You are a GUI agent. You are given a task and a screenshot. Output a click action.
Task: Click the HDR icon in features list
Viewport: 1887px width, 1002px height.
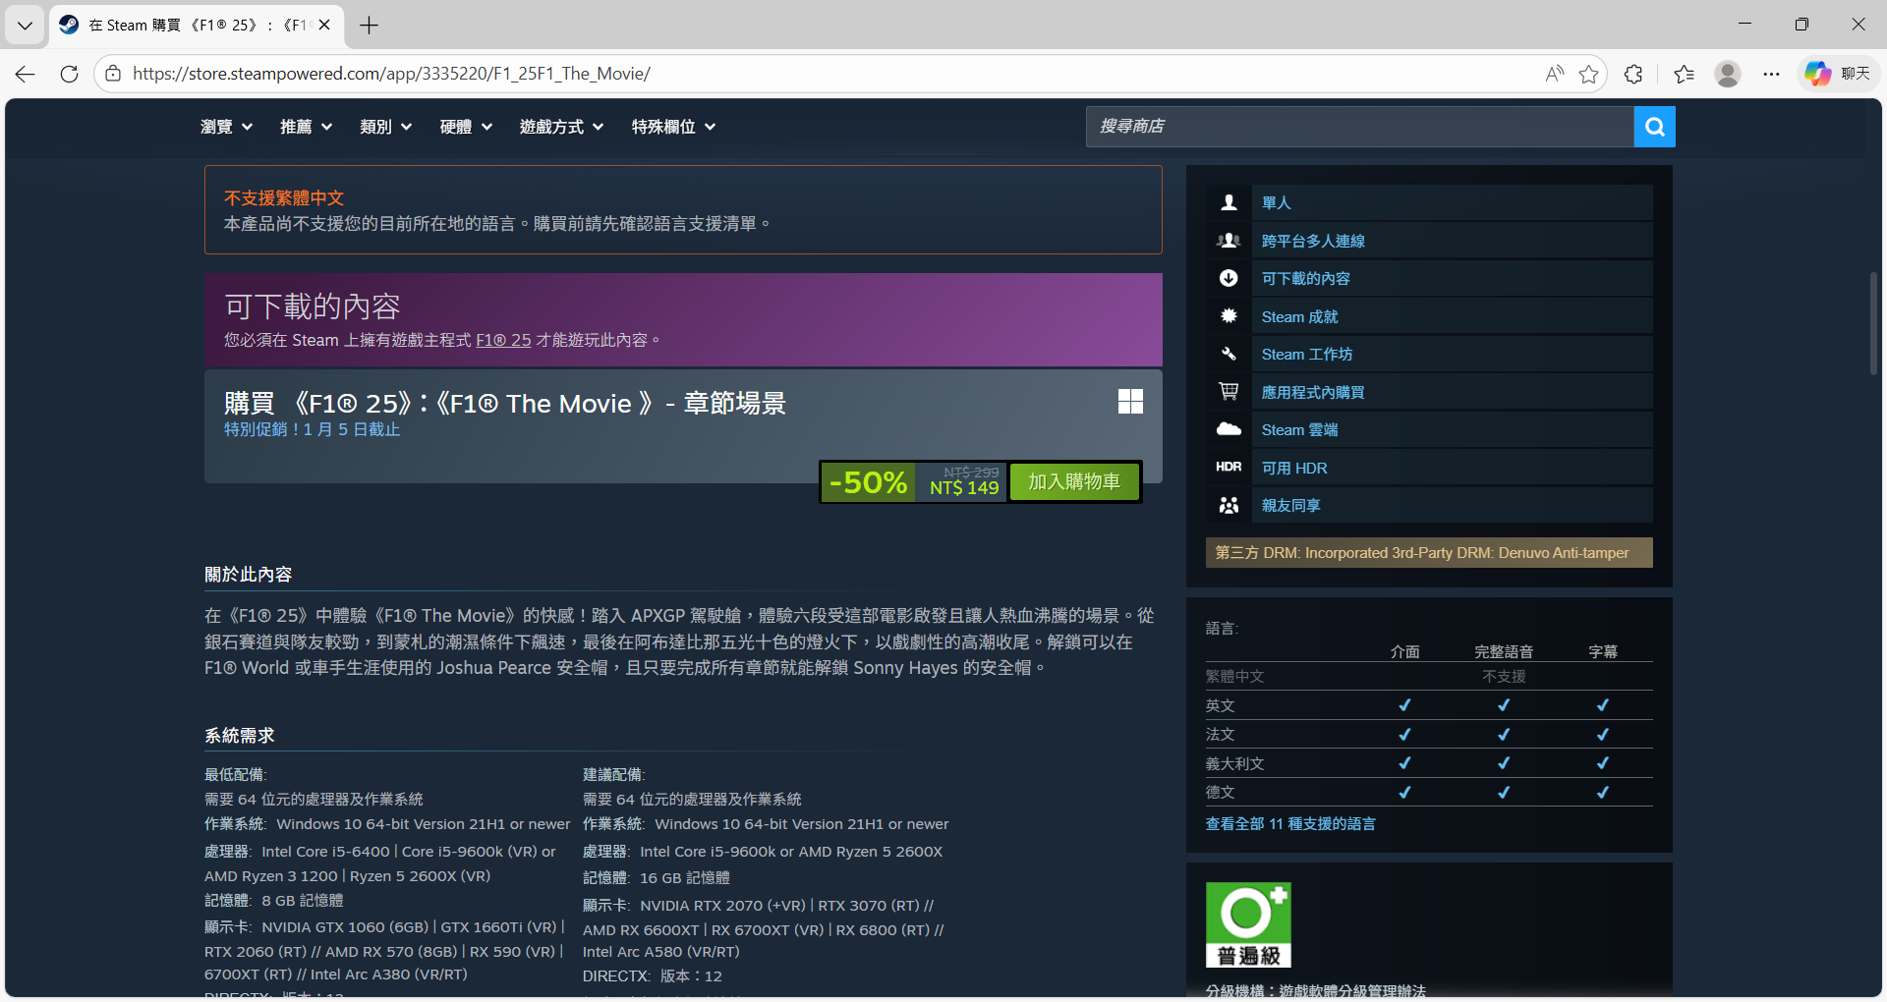pos(1229,468)
